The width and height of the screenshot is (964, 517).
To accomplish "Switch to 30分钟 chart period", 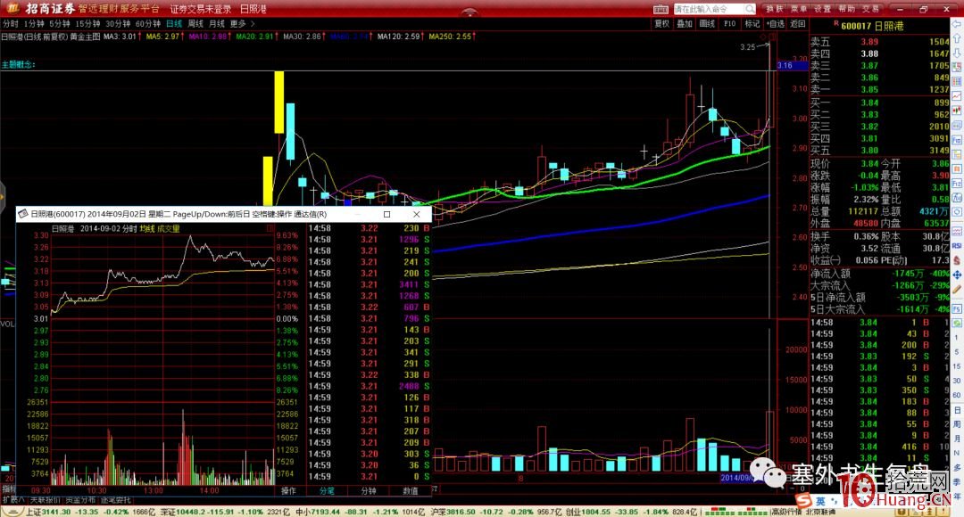I will [118, 23].
